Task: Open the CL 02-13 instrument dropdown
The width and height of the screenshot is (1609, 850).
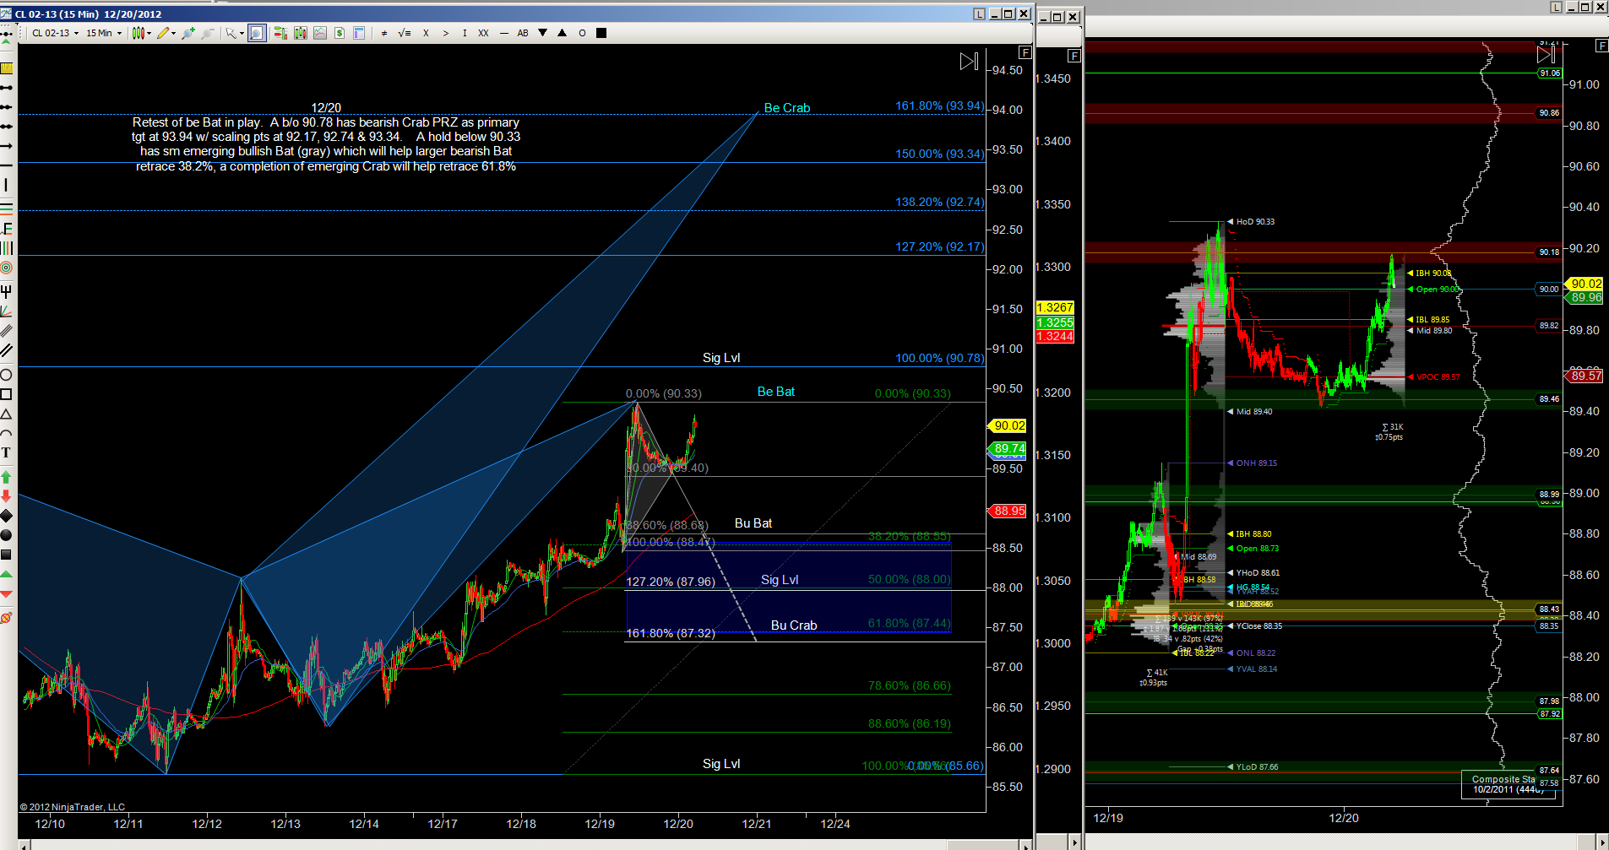Action: coord(56,34)
